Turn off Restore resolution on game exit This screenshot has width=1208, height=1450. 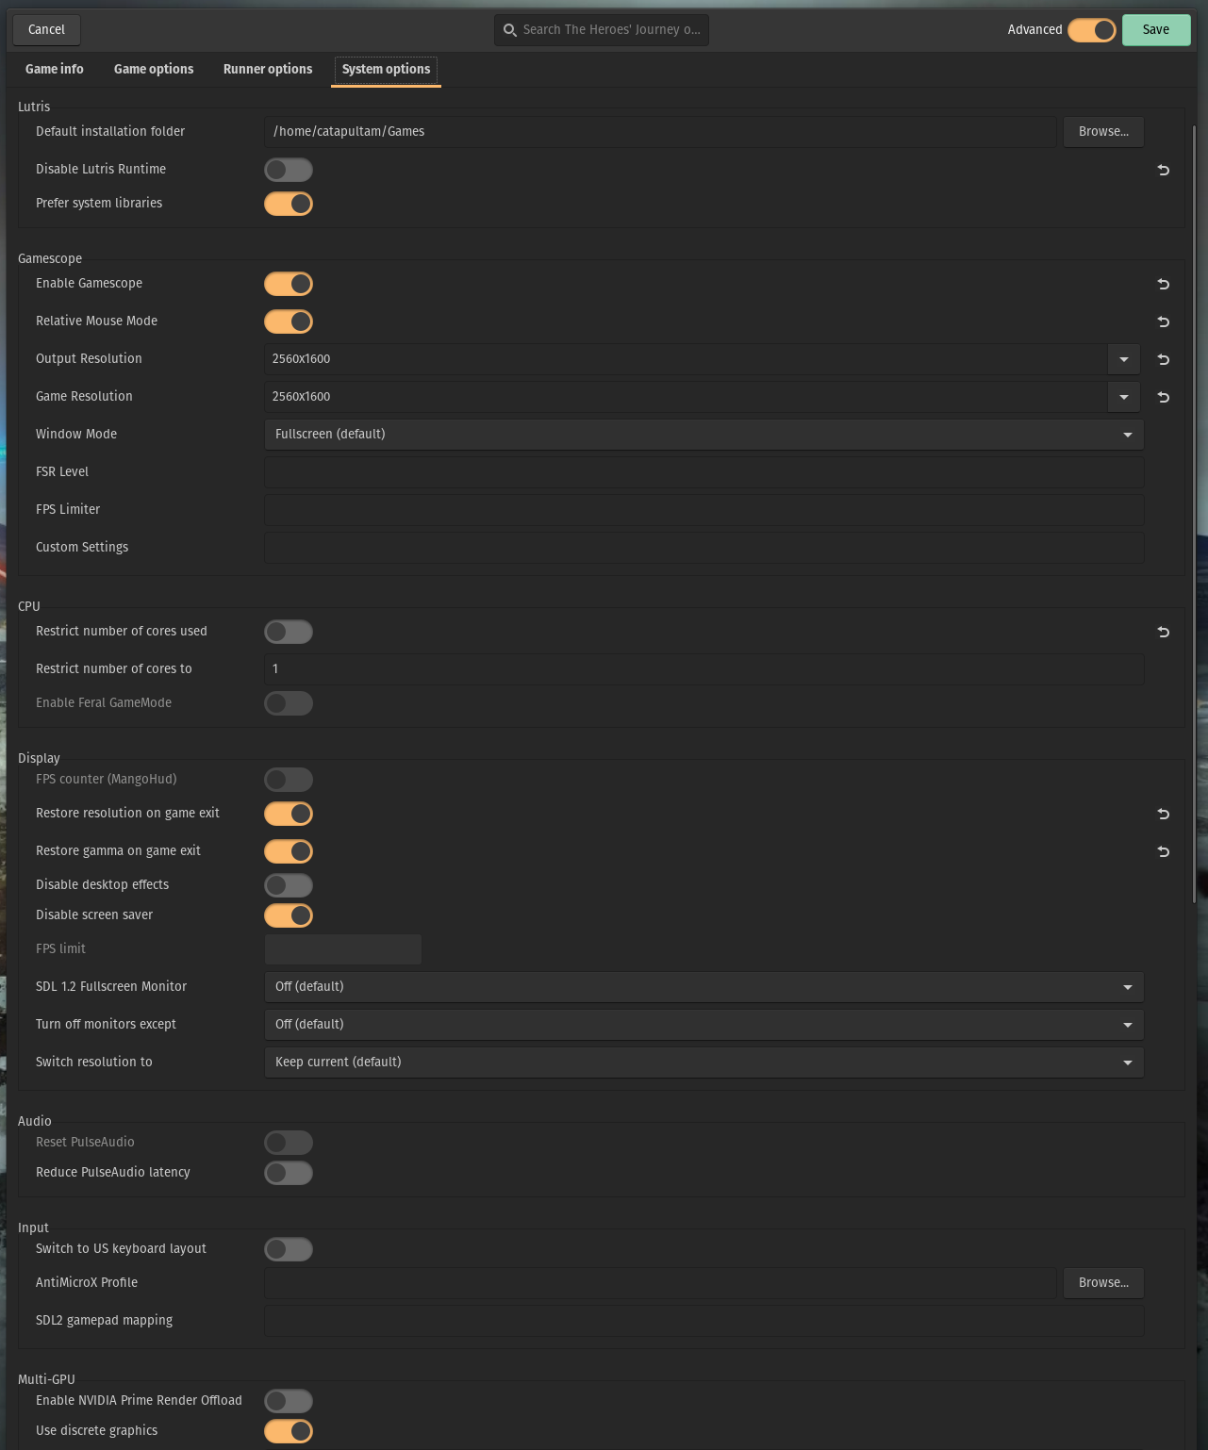pos(289,814)
